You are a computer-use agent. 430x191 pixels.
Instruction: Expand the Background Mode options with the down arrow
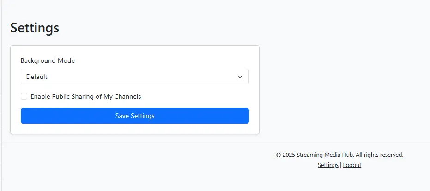pos(240,77)
